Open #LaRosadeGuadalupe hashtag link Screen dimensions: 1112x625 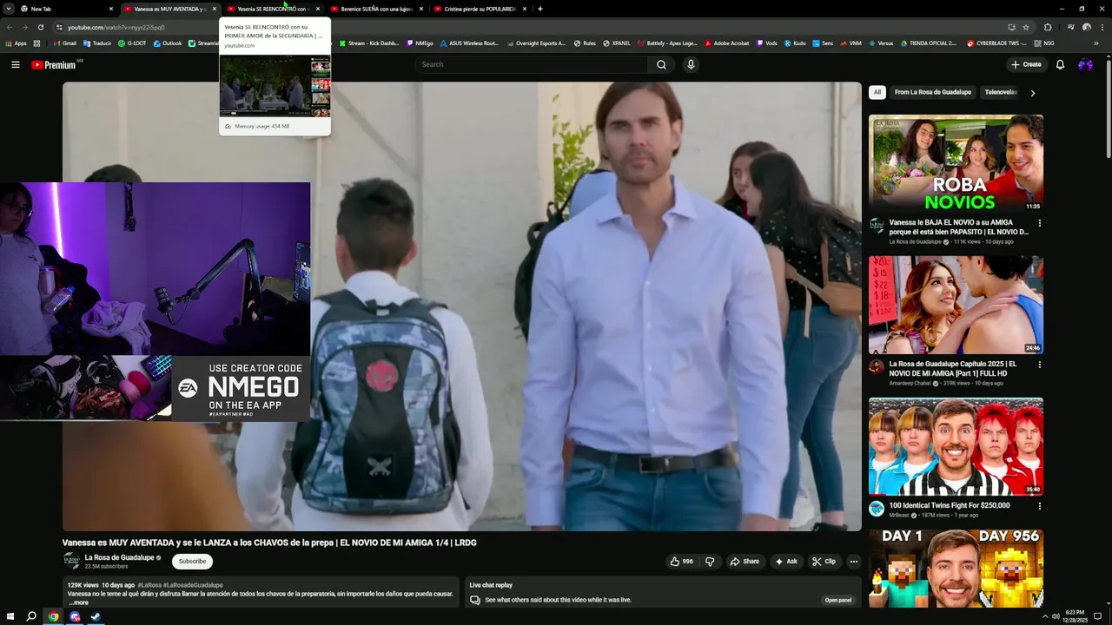(194, 585)
